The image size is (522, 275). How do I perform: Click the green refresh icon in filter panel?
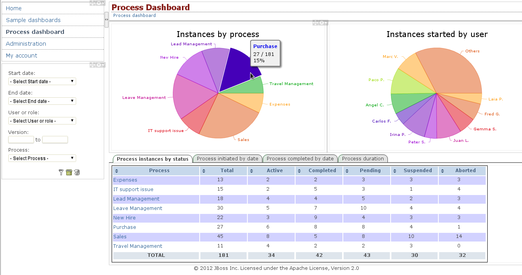69,172
